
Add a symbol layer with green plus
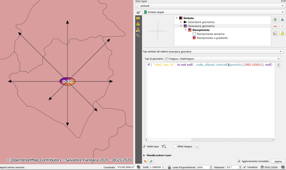(275, 20)
